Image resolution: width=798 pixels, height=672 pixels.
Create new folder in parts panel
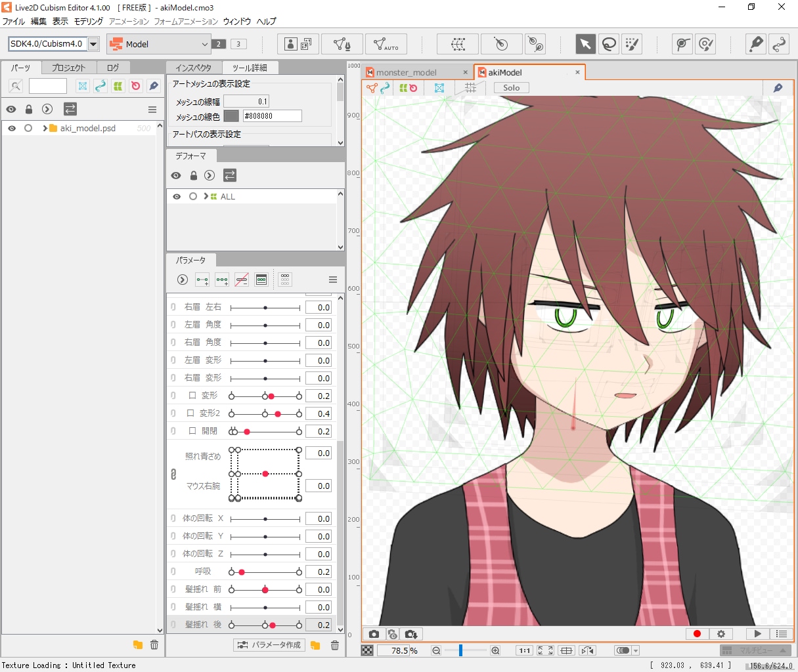pos(137,645)
